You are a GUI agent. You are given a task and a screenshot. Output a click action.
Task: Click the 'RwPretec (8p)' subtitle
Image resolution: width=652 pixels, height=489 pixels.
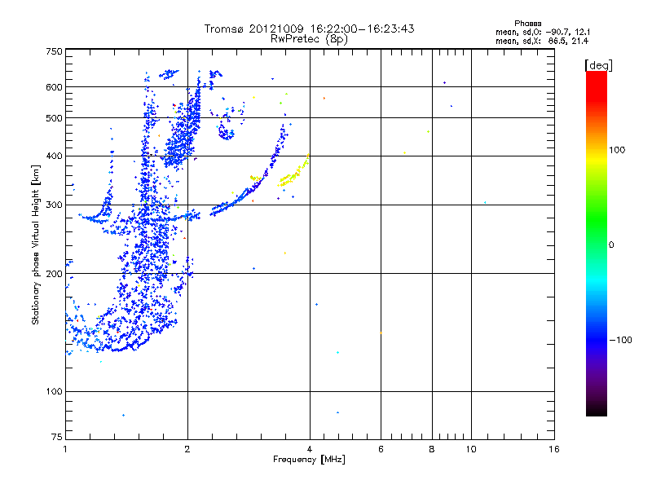(x=309, y=39)
